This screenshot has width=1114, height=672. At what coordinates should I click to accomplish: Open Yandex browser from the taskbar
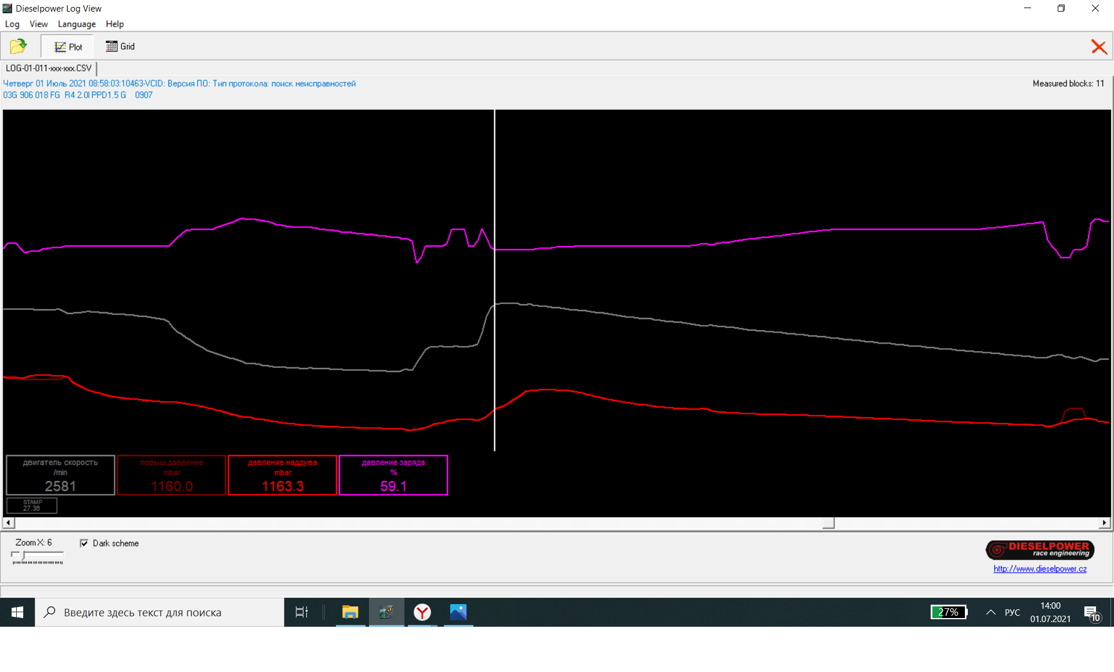[x=422, y=612]
